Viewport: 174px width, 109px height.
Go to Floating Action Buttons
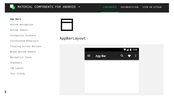click(x=26, y=46)
